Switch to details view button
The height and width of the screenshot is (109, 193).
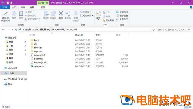click(187, 107)
